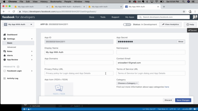The image size is (198, 111).
Task: Collapse the Settings section arrow
Action: [x=32, y=39]
